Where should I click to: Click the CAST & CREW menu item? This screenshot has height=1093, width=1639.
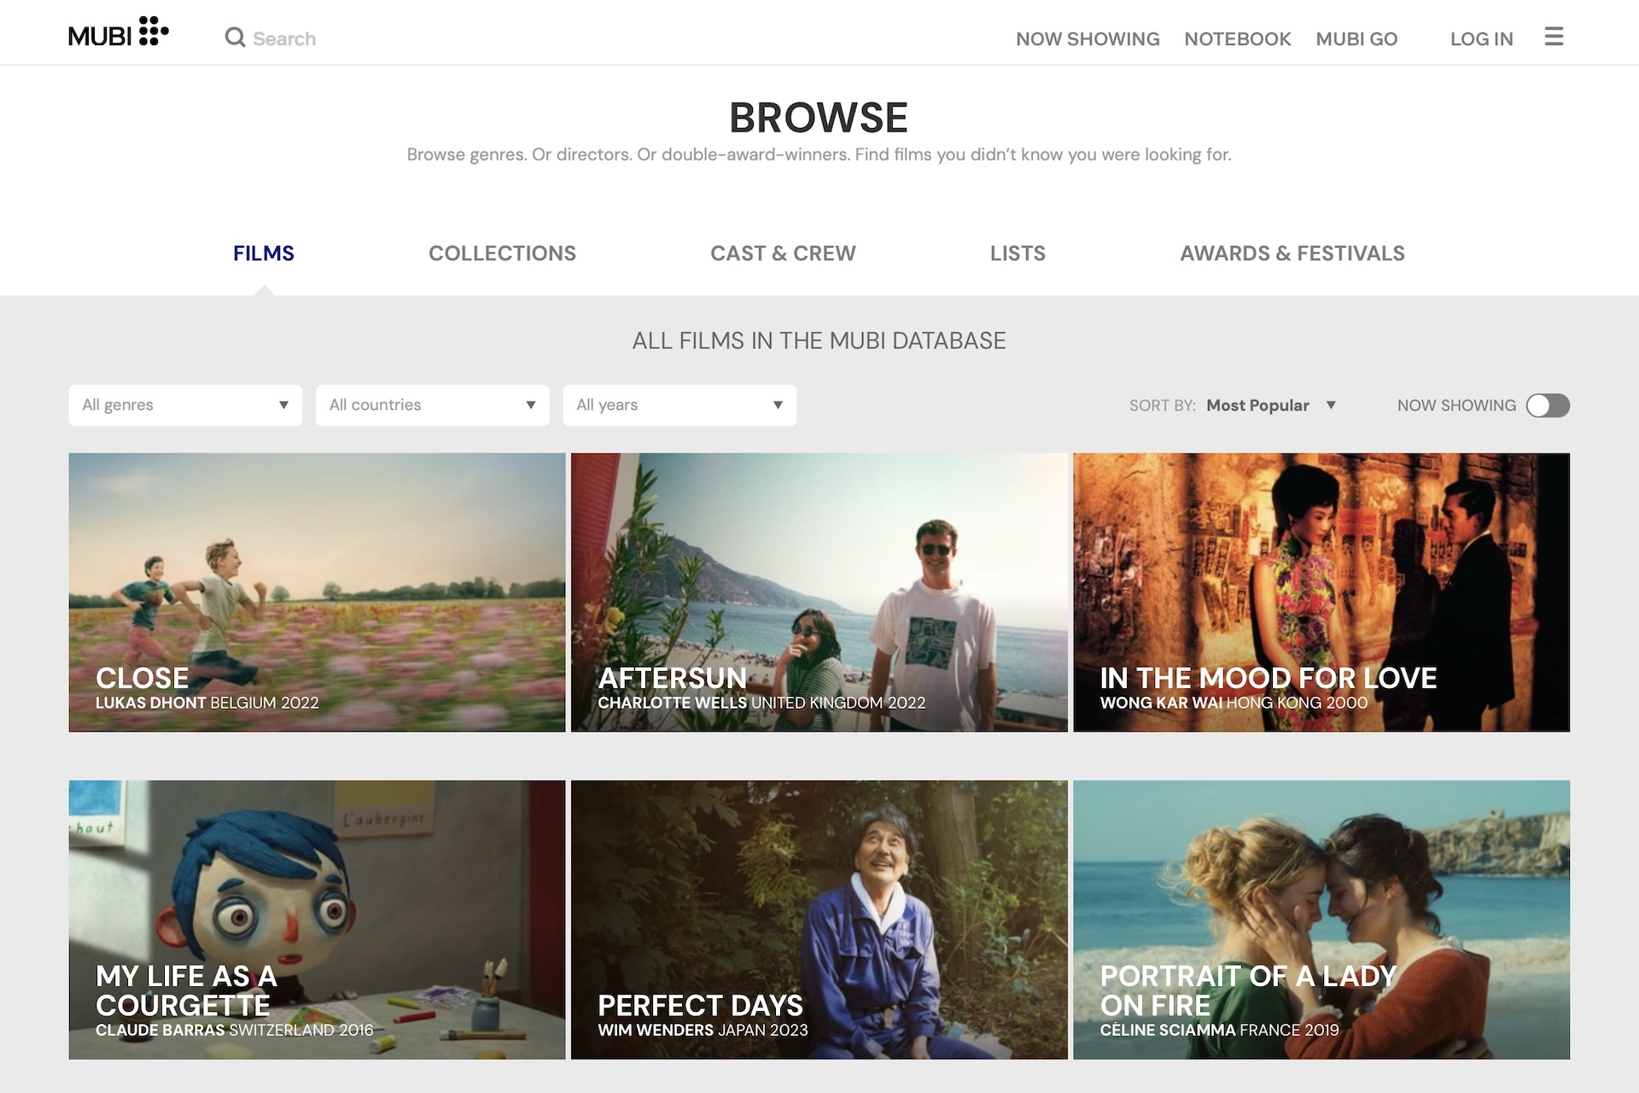point(783,253)
